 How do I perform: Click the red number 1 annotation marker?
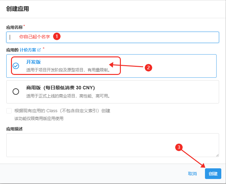56,36
